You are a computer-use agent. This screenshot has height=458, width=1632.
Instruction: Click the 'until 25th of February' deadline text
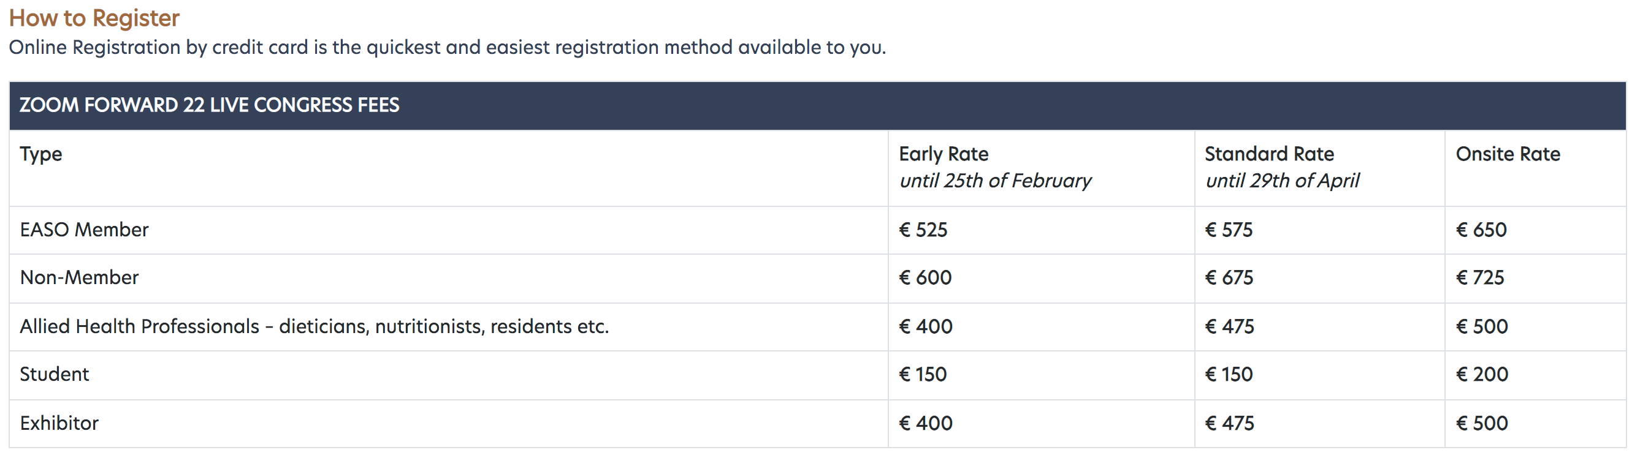tap(995, 181)
